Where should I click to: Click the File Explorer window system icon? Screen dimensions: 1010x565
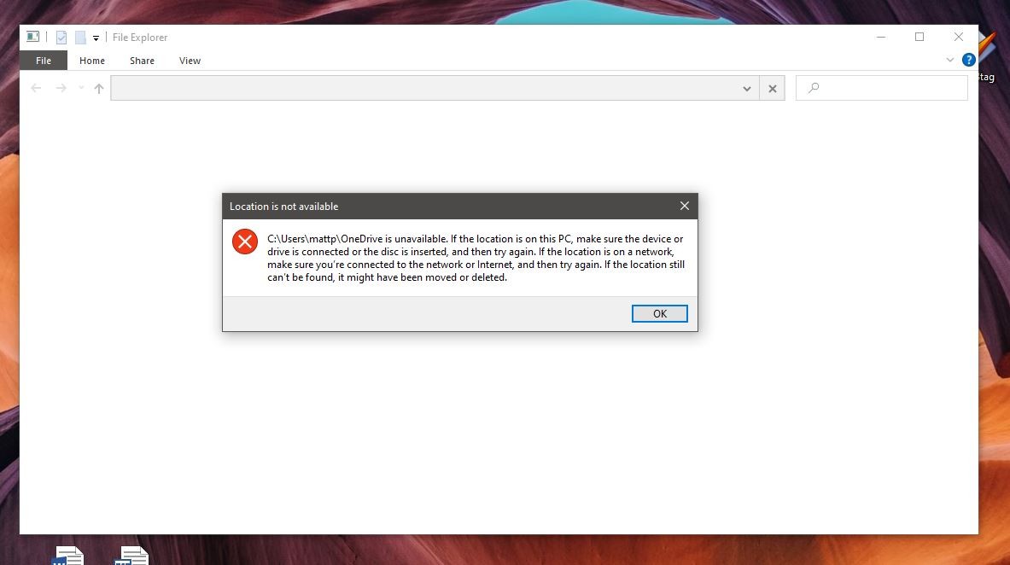pos(32,37)
